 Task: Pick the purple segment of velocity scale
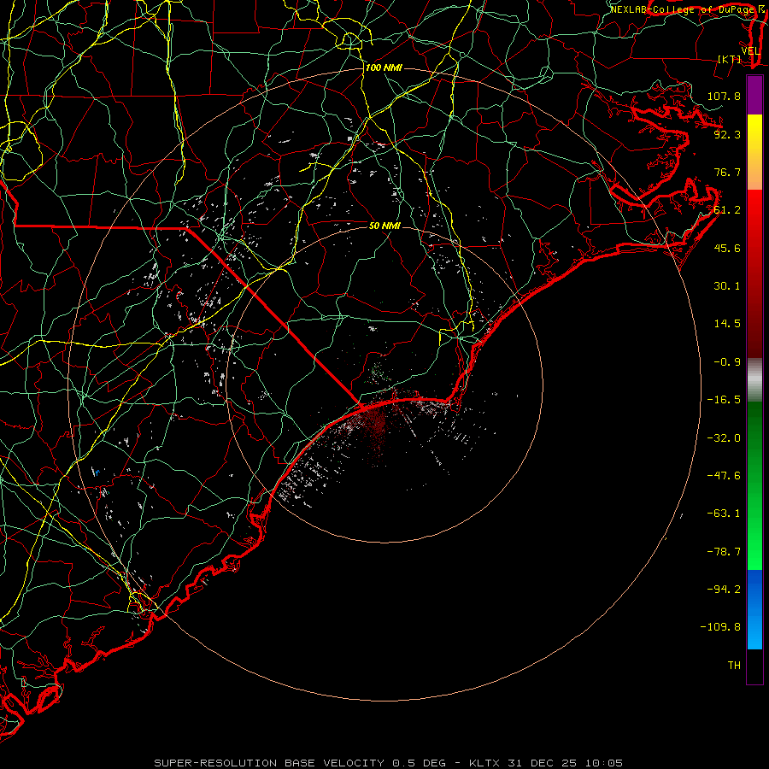point(754,95)
